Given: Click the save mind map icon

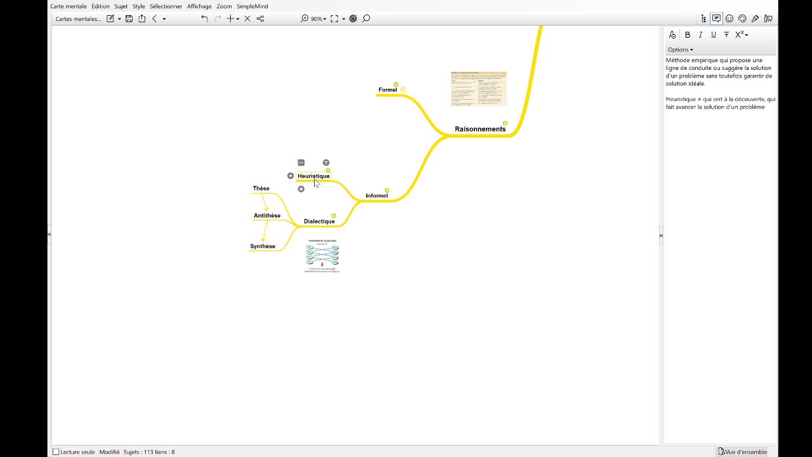Looking at the screenshot, I should 129,19.
